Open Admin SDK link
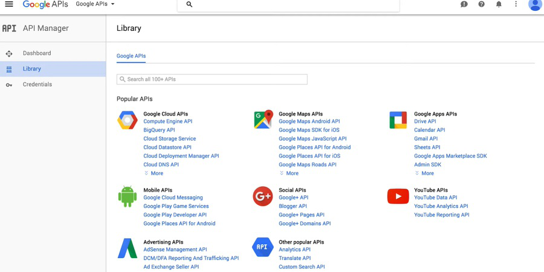 [x=428, y=165]
